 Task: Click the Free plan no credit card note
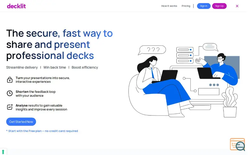pyautogui.click(x=42, y=131)
